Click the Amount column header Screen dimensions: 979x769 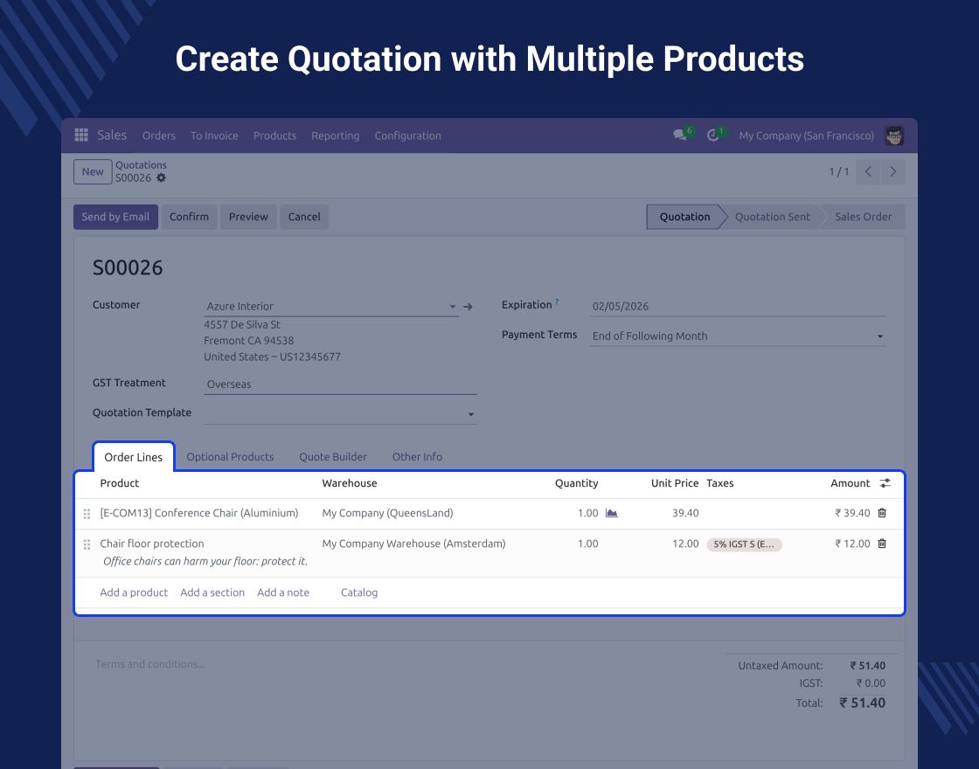coord(851,483)
